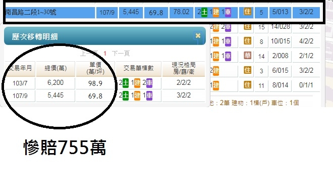Viewport: 333px width, 193px height.
Task: Click the 78.02 area cell in the highlighted row
Action: point(181,12)
